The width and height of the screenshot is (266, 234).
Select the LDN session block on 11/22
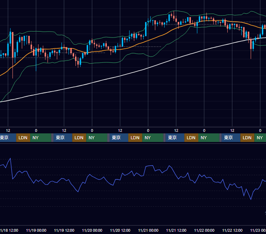tap(247, 138)
